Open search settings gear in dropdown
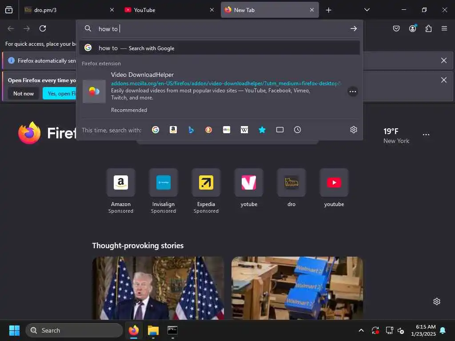Screen dimensions: 455x341 point(353,130)
